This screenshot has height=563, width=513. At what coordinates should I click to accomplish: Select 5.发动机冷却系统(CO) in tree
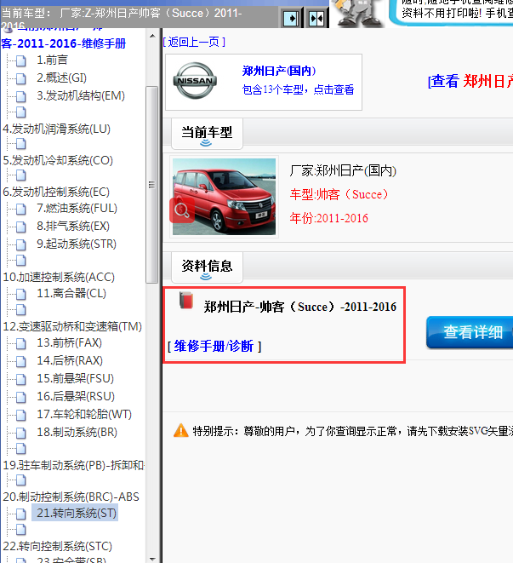pos(58,160)
